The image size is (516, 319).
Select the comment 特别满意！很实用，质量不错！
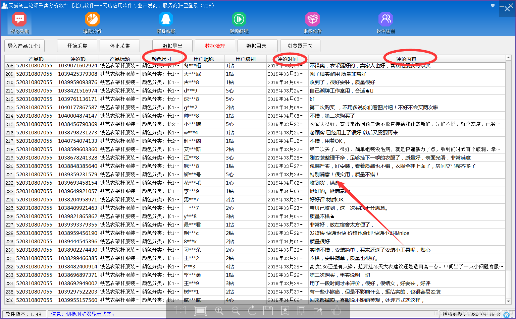click(x=407, y=175)
